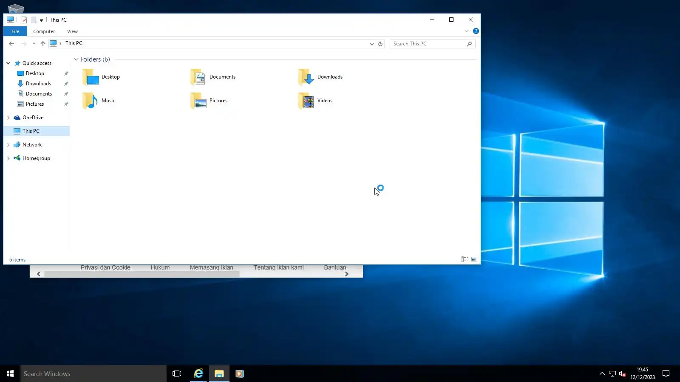This screenshot has width=680, height=382.
Task: Open the Downloads folder in Folders group
Action: (x=320, y=77)
